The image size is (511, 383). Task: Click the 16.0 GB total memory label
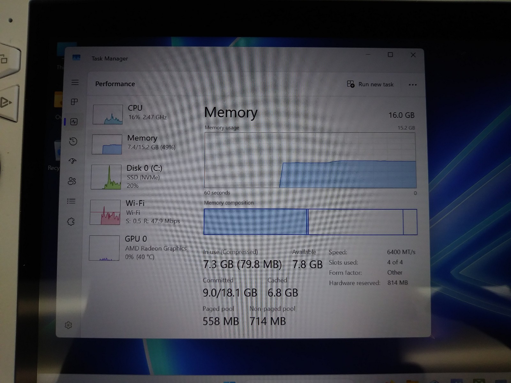point(401,115)
